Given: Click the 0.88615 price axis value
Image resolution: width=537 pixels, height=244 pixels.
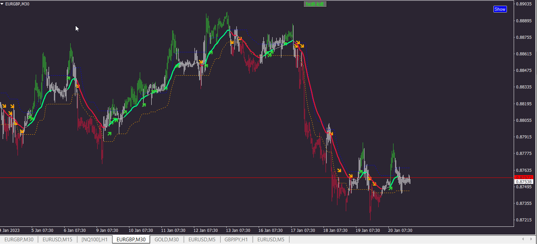Looking at the screenshot, I should [524, 54].
